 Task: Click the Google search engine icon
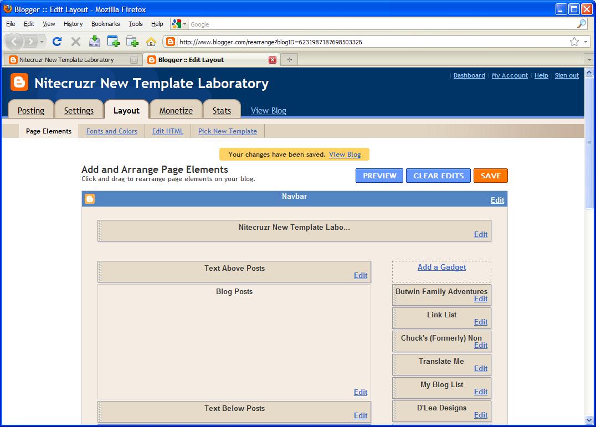click(176, 24)
